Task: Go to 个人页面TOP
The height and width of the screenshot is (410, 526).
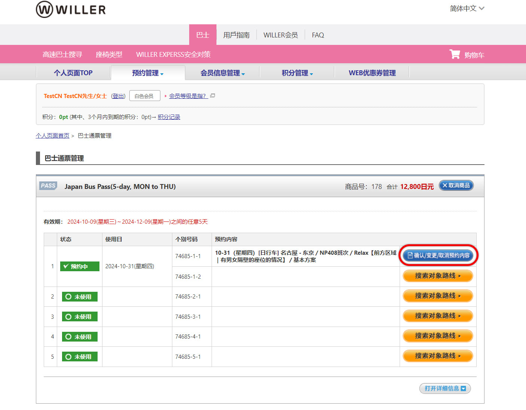Action: (x=73, y=73)
